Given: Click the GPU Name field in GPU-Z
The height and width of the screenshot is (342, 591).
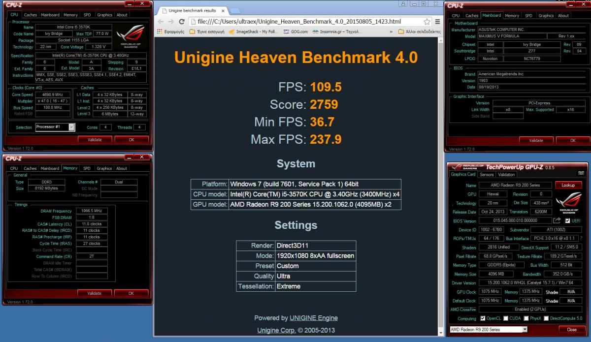Looking at the screenshot, I should click(515, 185).
